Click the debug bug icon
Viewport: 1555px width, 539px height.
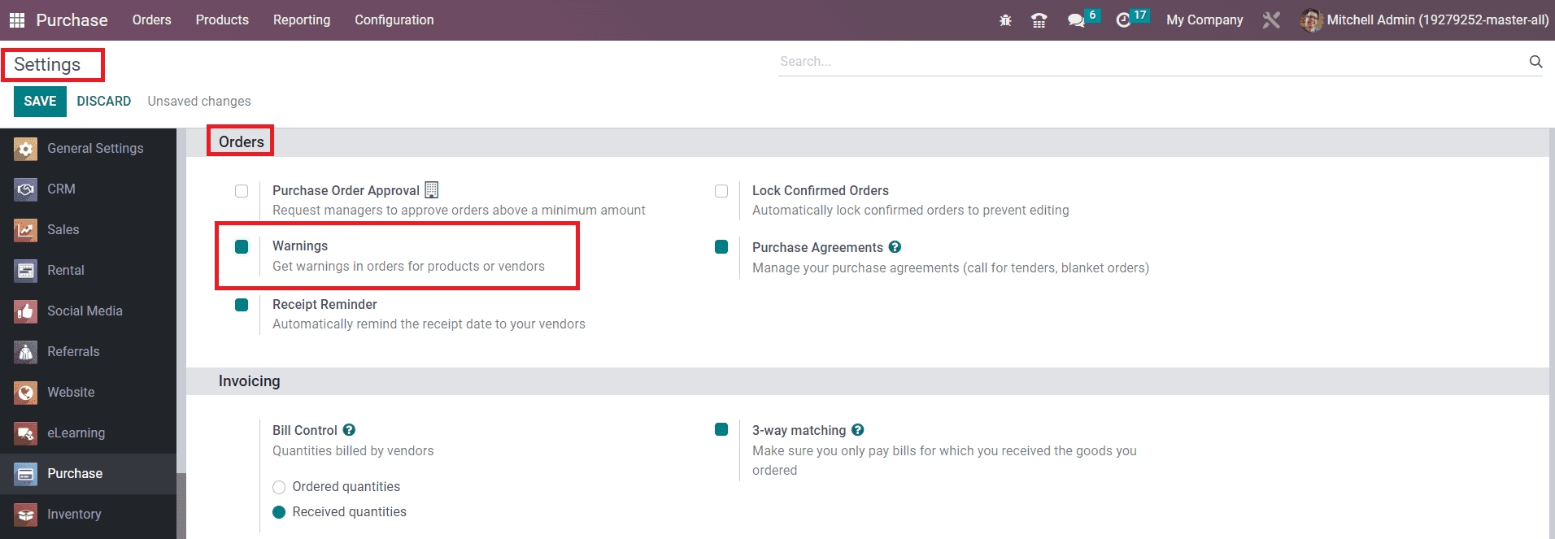pos(1005,20)
